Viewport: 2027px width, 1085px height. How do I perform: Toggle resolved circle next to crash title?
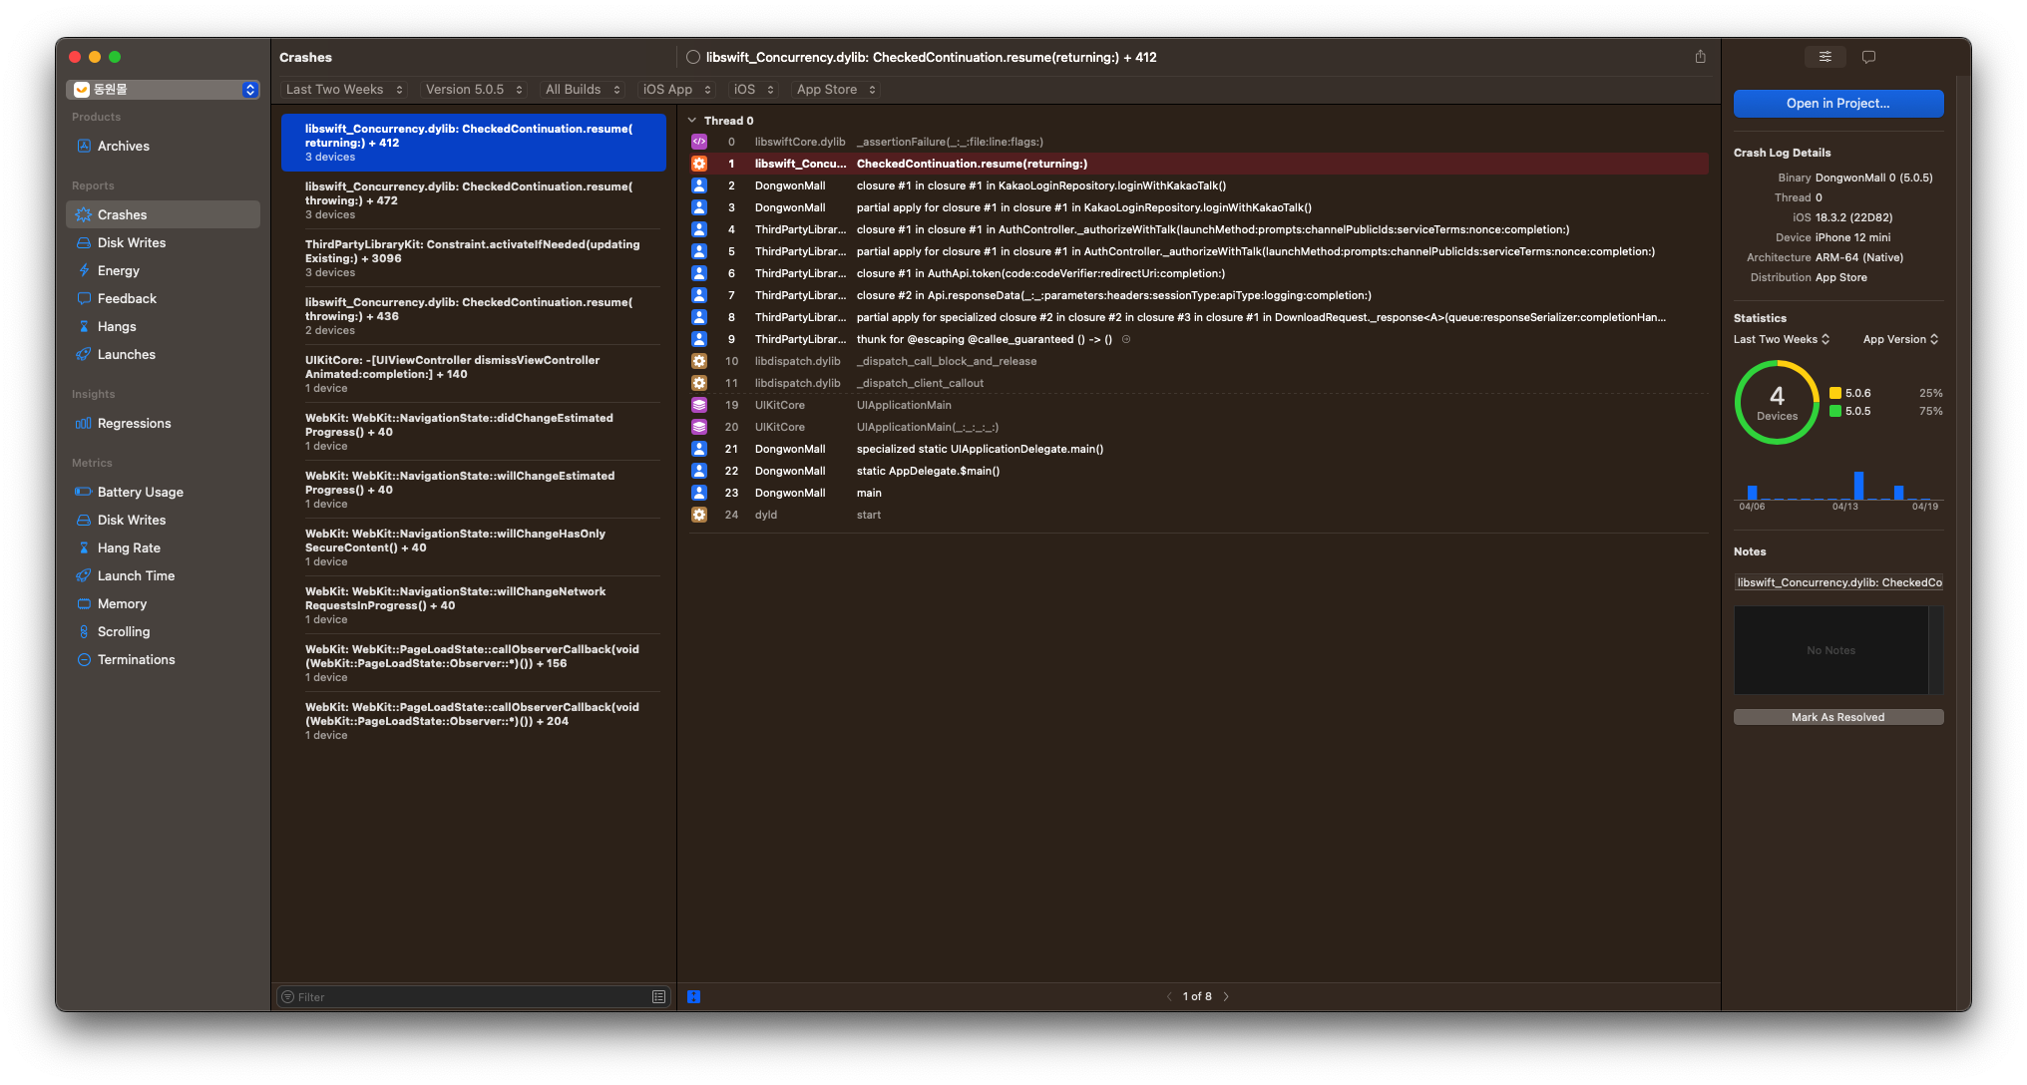tap(693, 57)
